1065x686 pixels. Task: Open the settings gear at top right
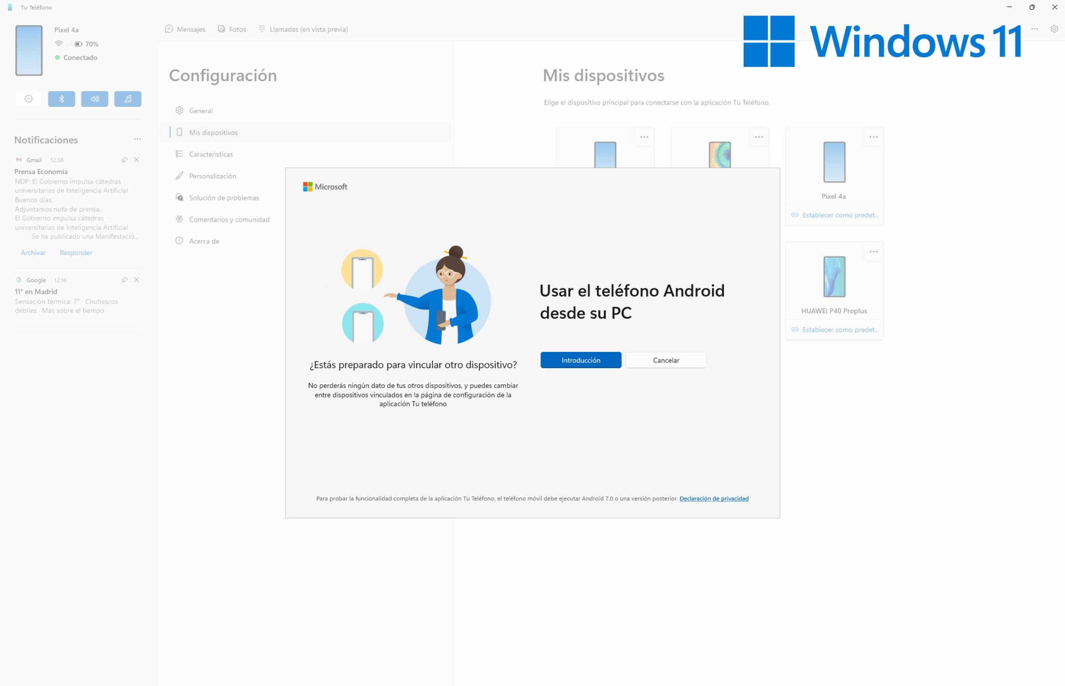point(1054,29)
